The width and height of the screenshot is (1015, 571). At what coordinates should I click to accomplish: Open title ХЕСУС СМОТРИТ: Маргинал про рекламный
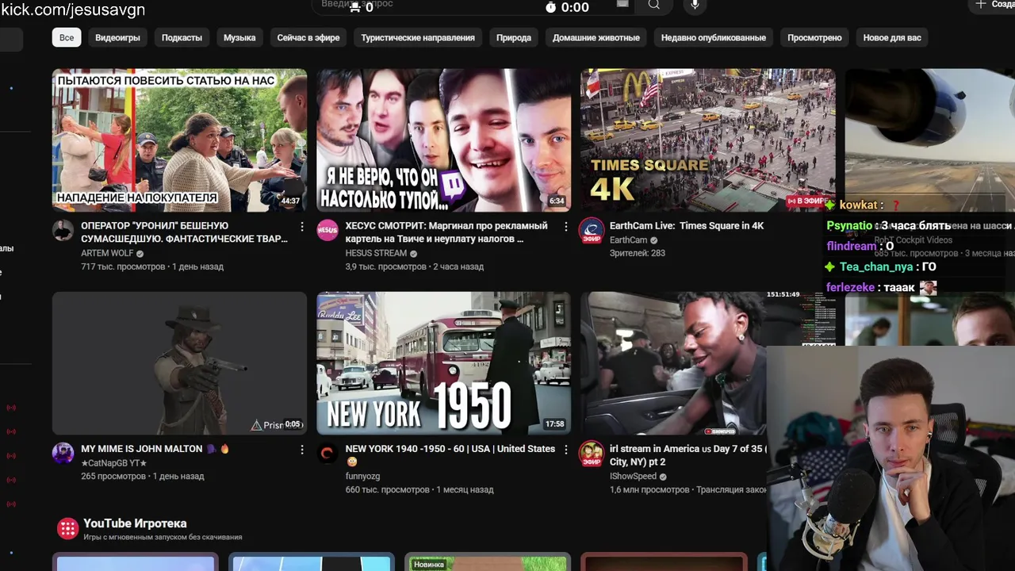click(x=446, y=232)
